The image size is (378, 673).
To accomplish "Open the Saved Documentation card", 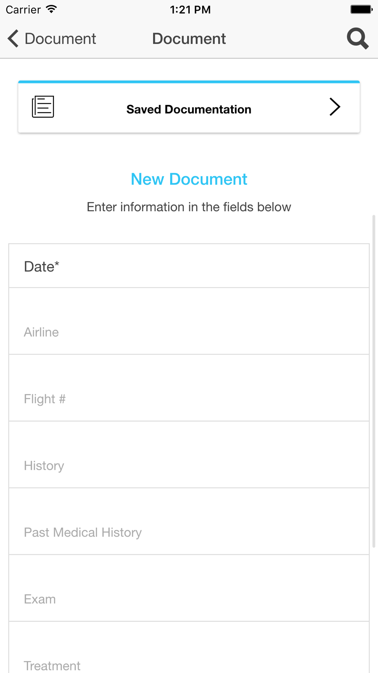I will [x=189, y=109].
